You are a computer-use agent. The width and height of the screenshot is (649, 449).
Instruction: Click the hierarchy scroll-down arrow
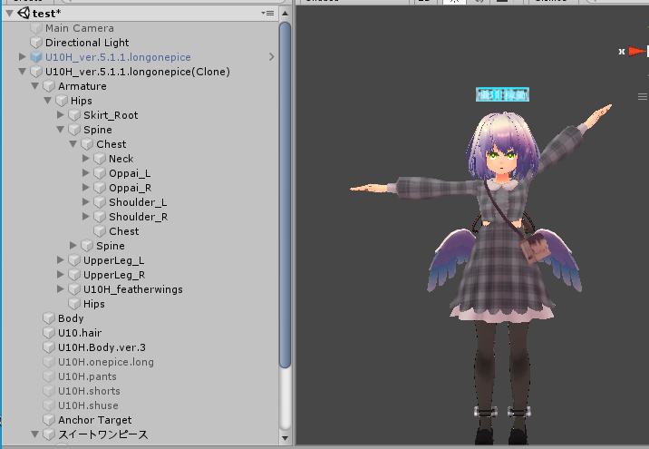[285, 438]
